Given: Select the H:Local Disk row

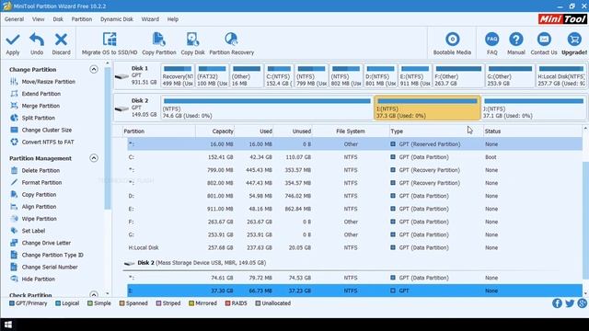Looking at the screenshot, I should coord(354,247).
